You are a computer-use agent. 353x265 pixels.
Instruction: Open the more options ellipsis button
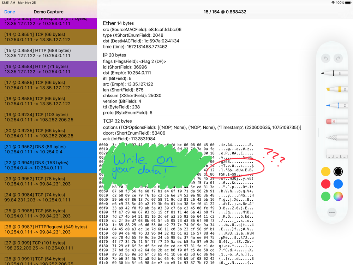332,212
